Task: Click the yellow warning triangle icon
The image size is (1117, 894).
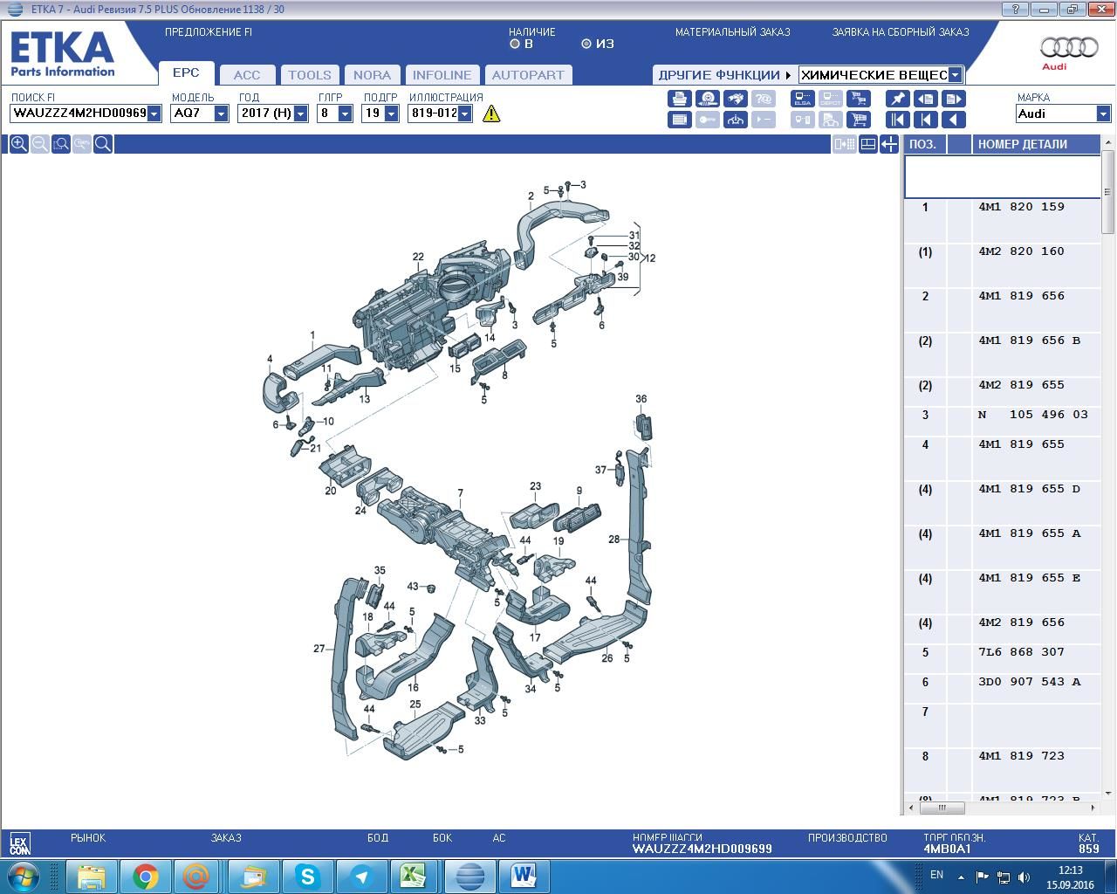Action: (492, 113)
